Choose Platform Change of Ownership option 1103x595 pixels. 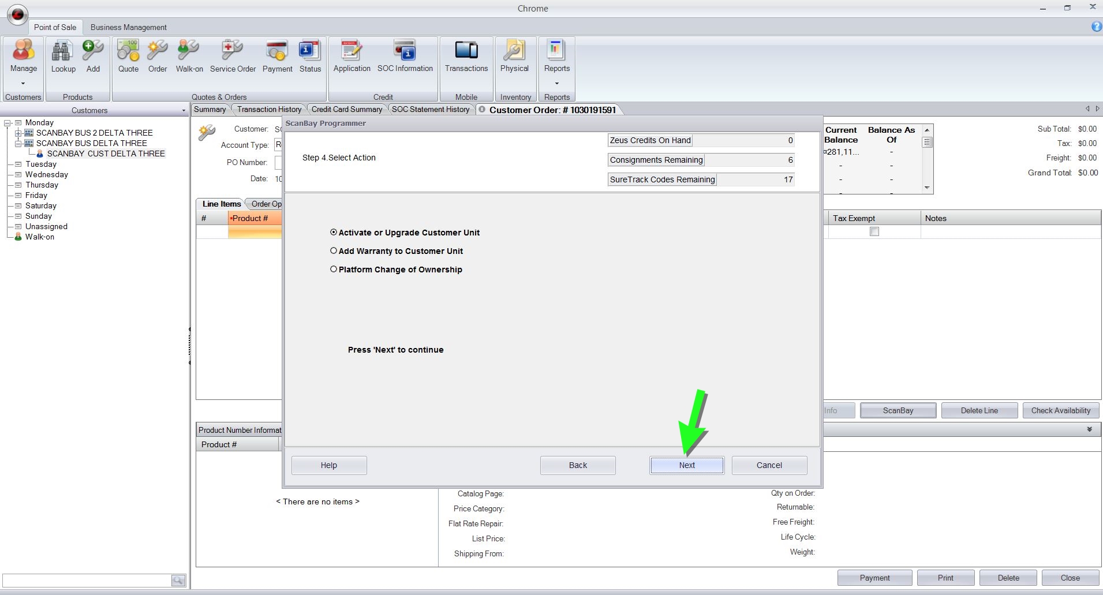(334, 270)
